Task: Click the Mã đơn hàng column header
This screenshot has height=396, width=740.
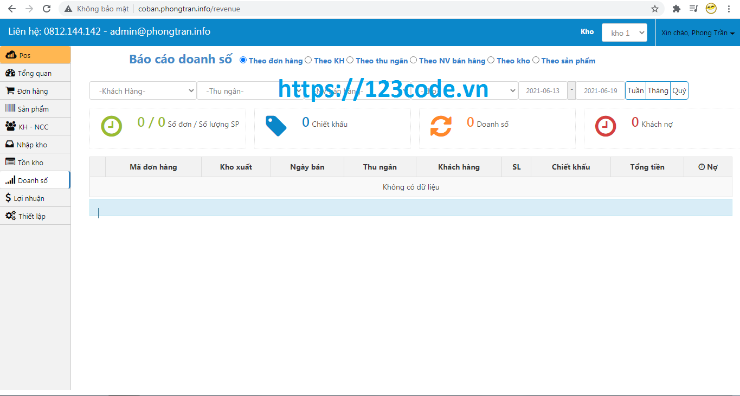Action: (153, 167)
